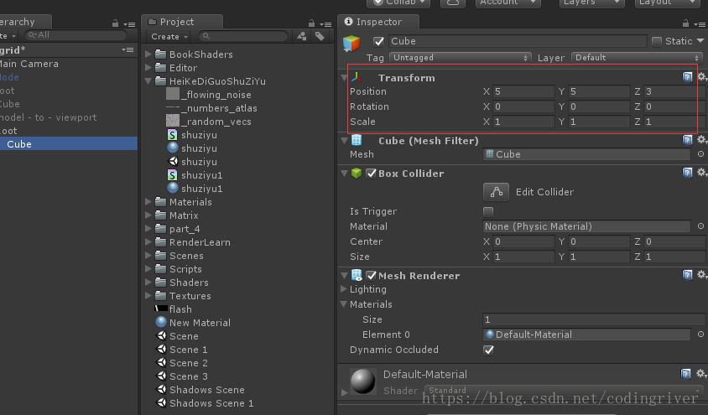The image size is (708, 415).
Task: Open Default-Material help icon
Action: [685, 374]
